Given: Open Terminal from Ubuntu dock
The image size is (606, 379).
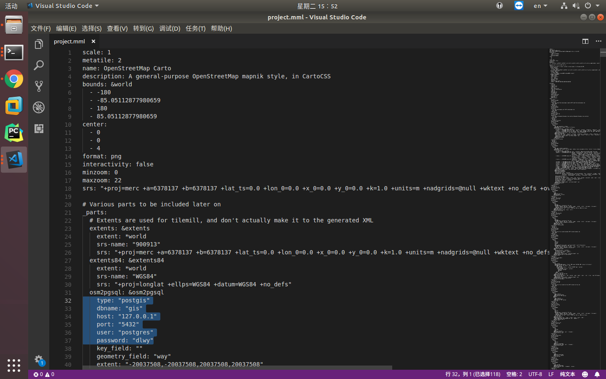Looking at the screenshot, I should pyautogui.click(x=14, y=52).
